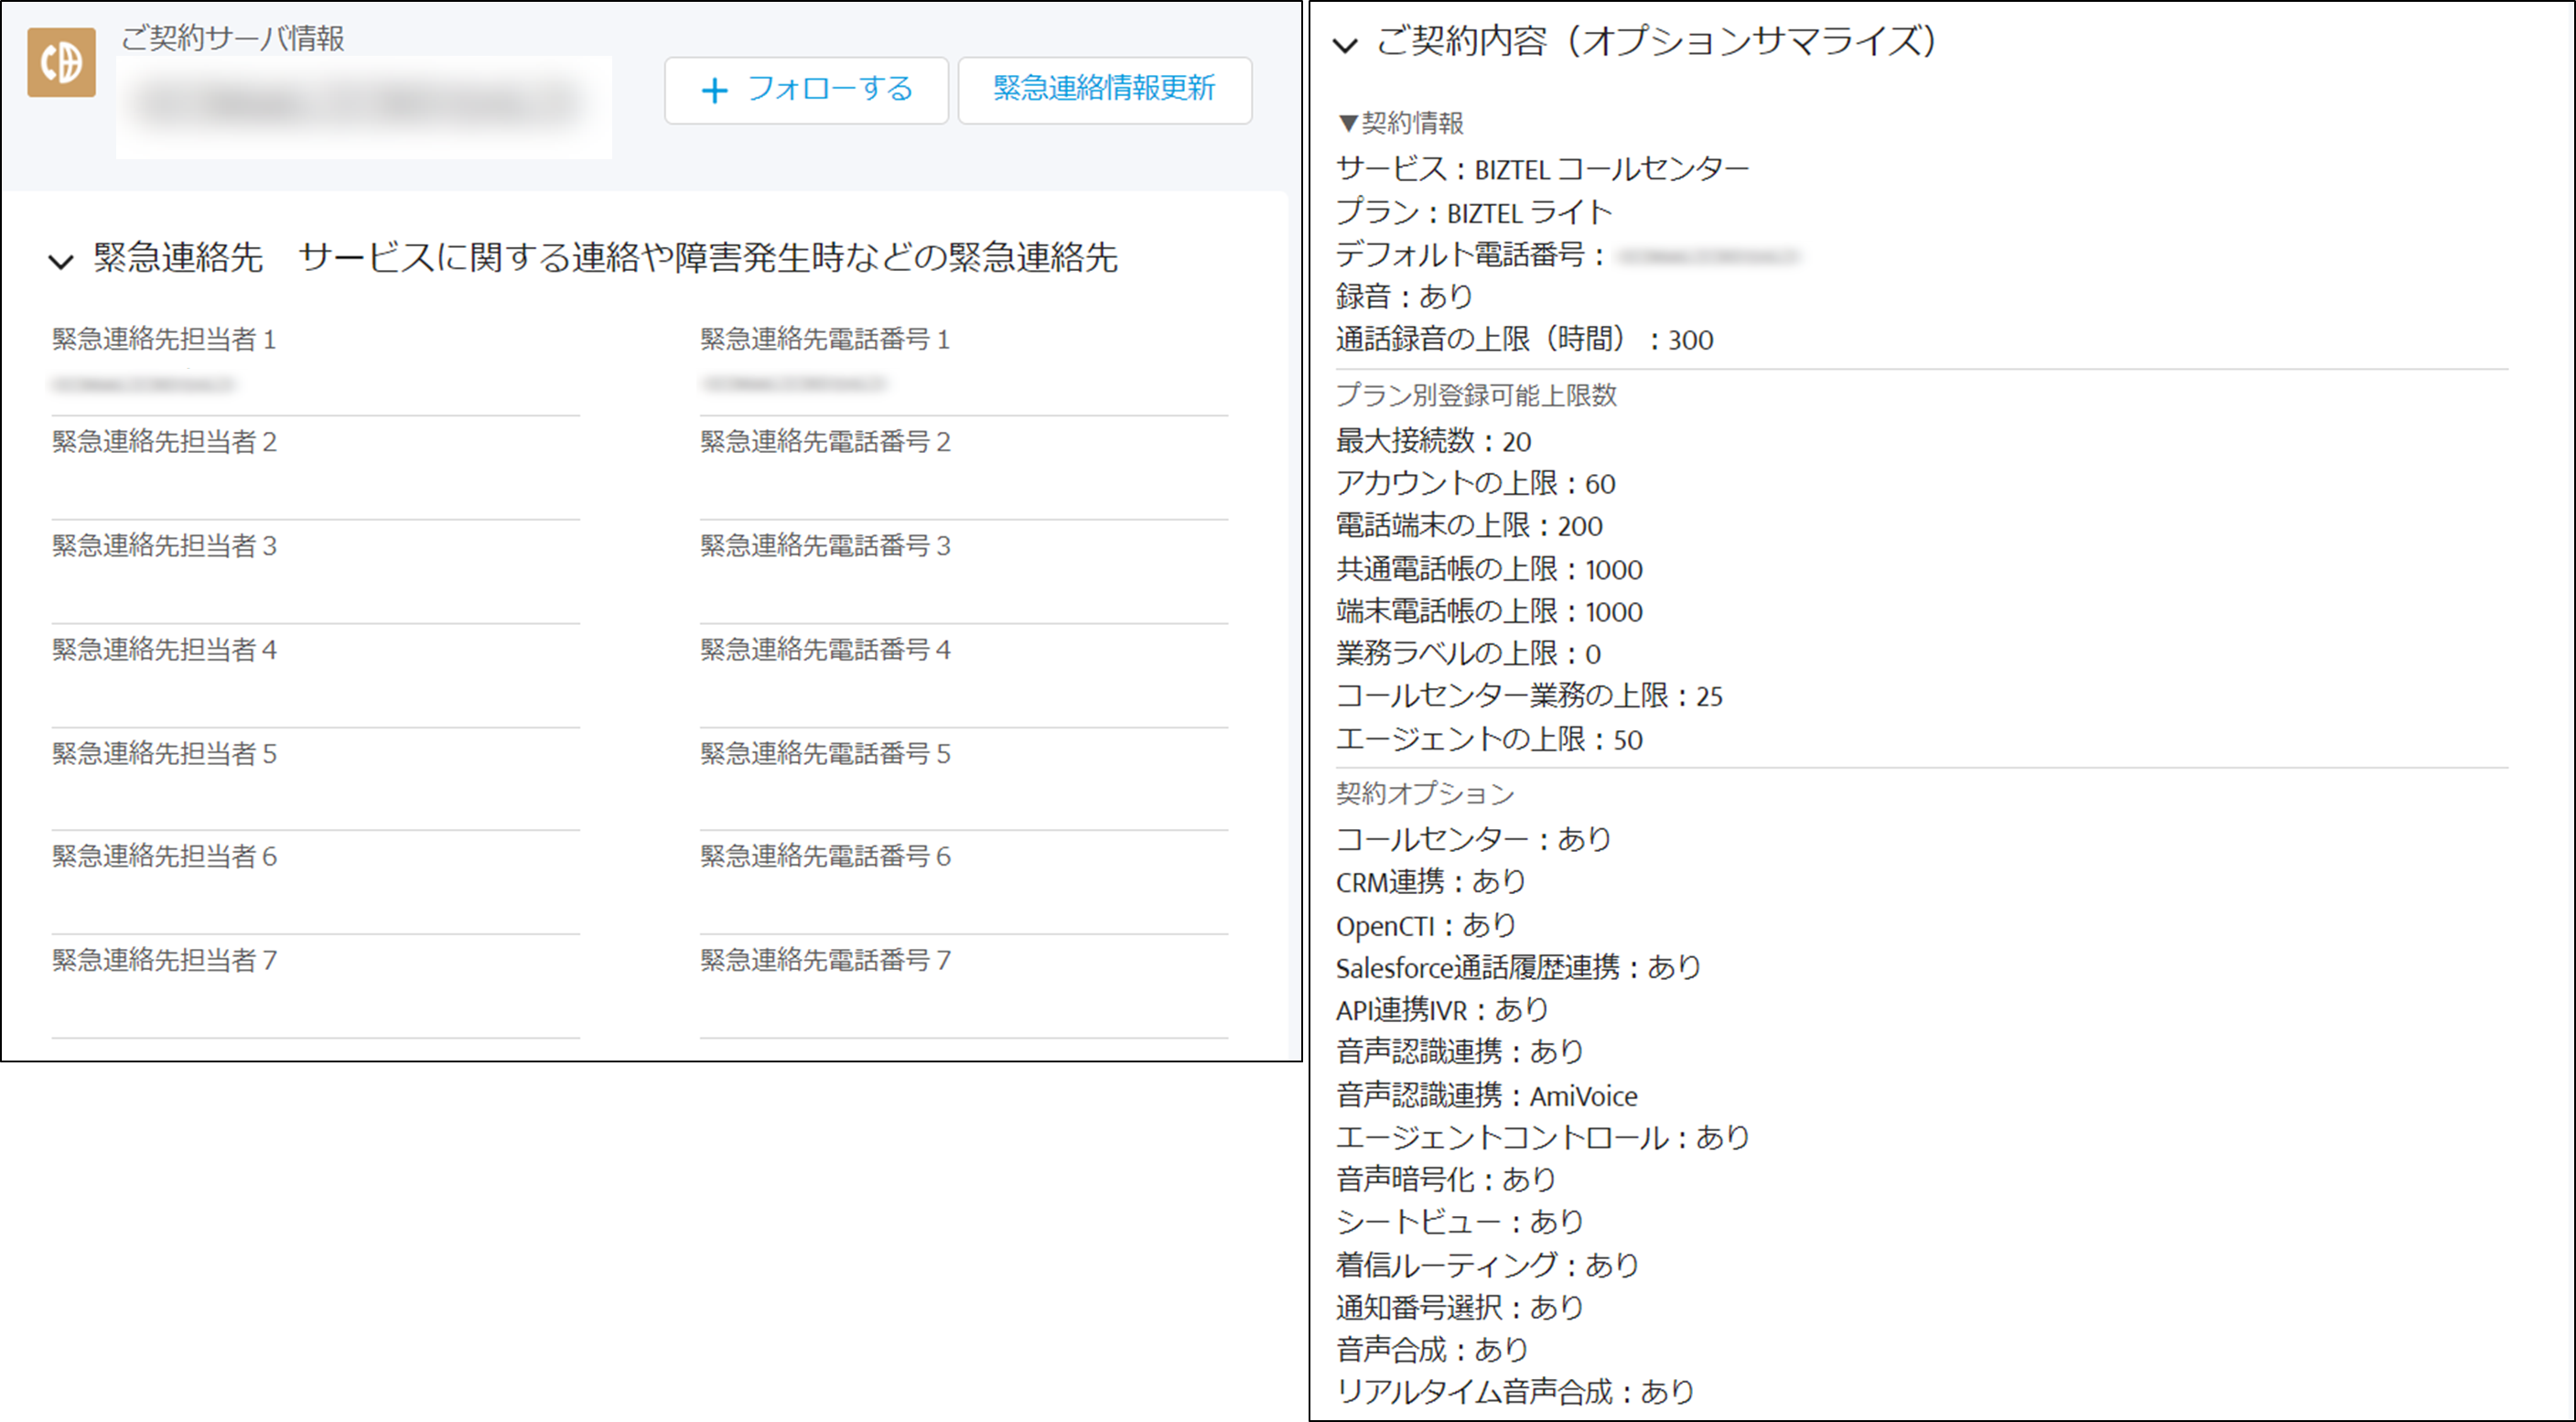The width and height of the screenshot is (2576, 1422).
Task: Click シートビュー：あり
Action: 1460,1222
